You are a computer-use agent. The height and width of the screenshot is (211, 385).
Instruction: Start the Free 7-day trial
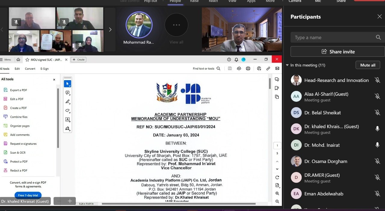[x=28, y=195]
